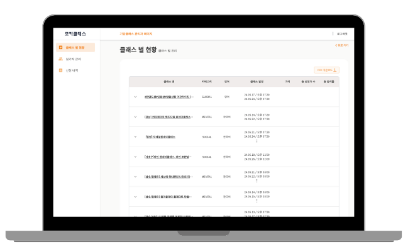Viewport: 410px width, 249px height.
Task: Click the 모각클래스 logo
Action: (75, 34)
